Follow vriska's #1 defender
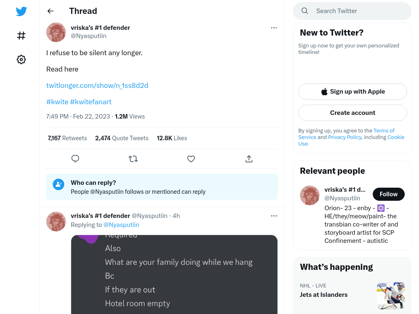The height and width of the screenshot is (314, 419). coord(389,194)
